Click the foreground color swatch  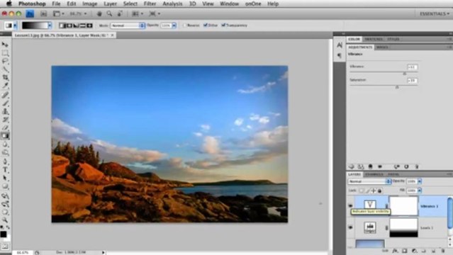tap(3, 234)
